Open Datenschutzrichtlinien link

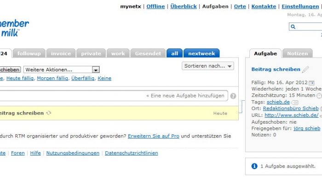(x=132, y=153)
